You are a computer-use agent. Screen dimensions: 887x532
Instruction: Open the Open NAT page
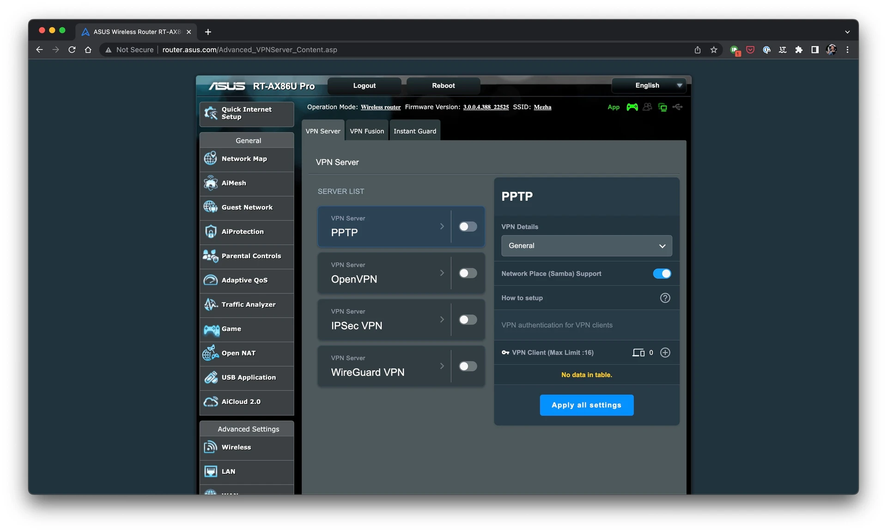pos(247,353)
